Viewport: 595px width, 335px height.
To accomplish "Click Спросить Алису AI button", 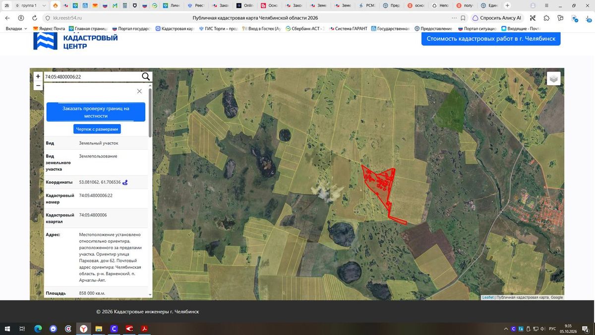I will 497,18.
